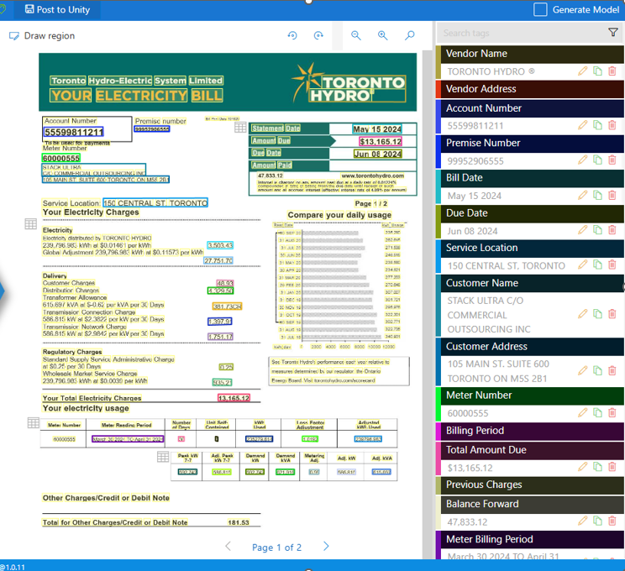Viewport: 625px width, 571px height.
Task: Select the Vendor Address tag
Action: click(532, 89)
